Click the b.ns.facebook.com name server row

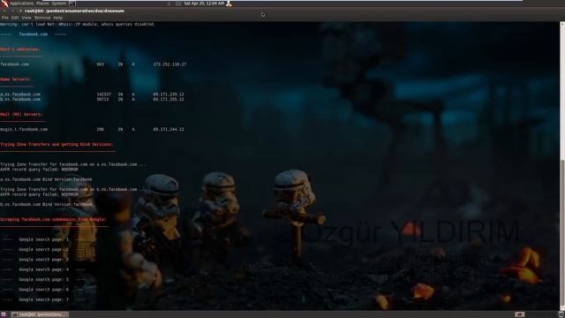tap(92, 99)
